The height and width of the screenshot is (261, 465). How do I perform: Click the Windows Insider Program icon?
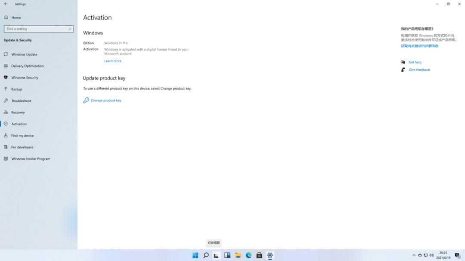[6, 158]
